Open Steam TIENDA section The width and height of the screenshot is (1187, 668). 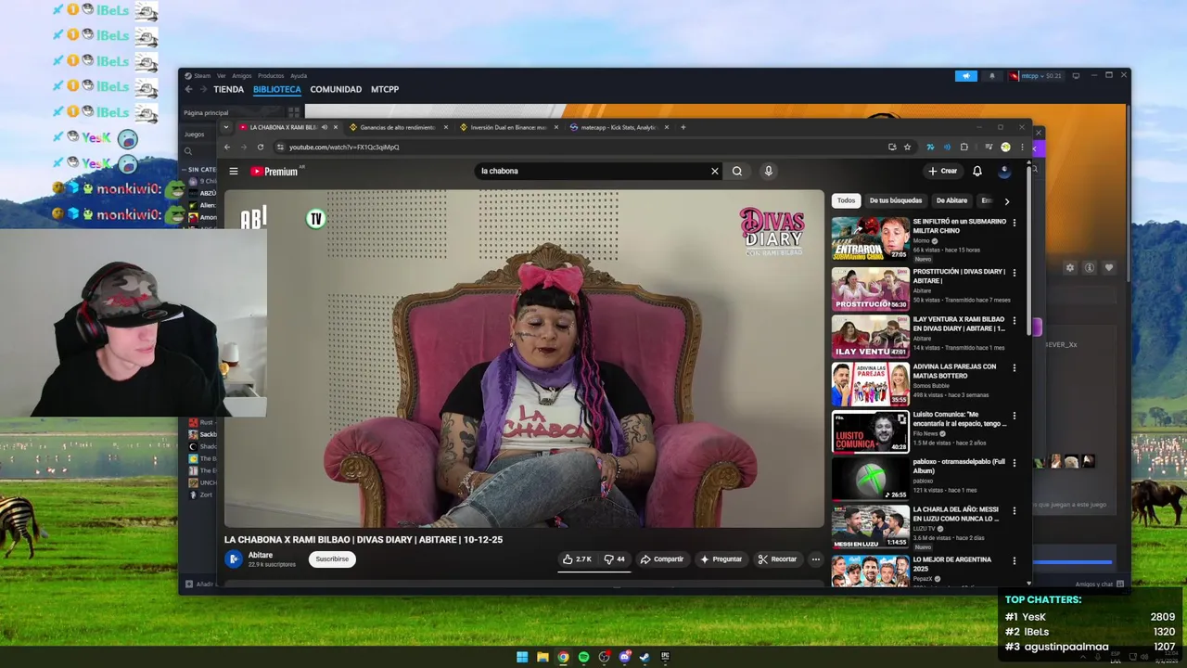click(228, 90)
